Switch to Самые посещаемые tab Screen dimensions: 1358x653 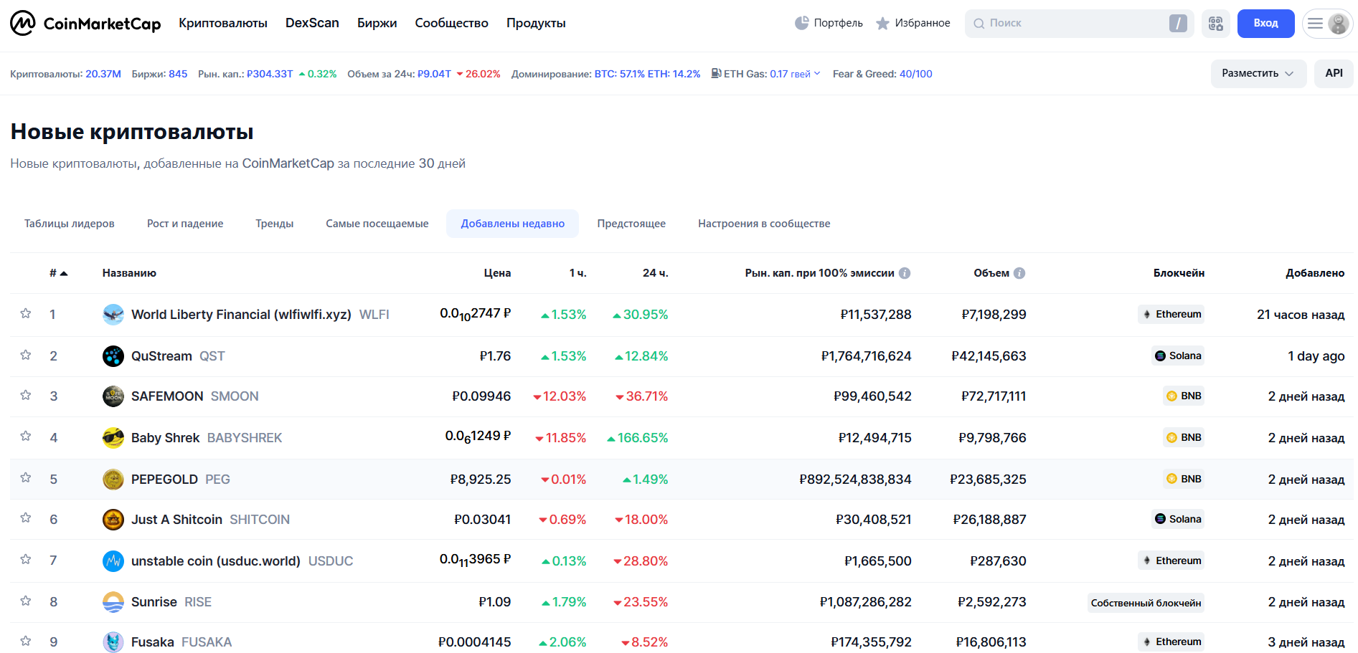tap(377, 224)
